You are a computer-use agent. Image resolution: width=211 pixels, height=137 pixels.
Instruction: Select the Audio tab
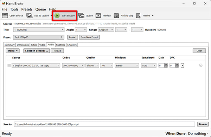point(51,44)
